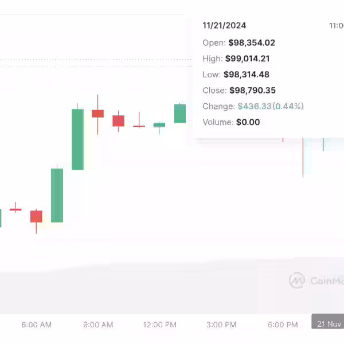344x344 pixels.
Task: Click the CoinMarketCap watermark logo icon
Action: pos(297,280)
